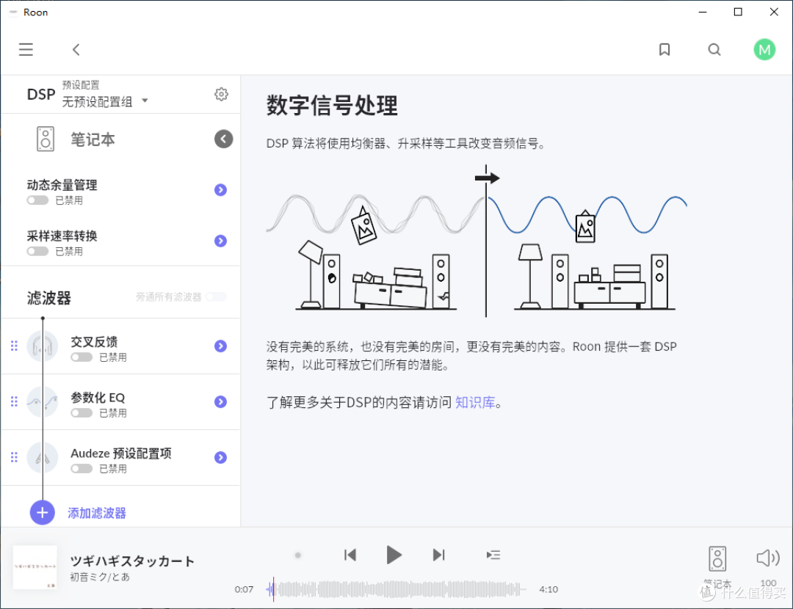This screenshot has height=609, width=793.
Task: Click the 知识库 link
Action: [475, 403]
